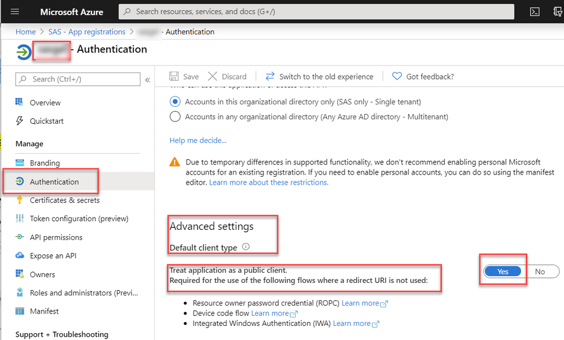Image resolution: width=564 pixels, height=340 pixels.
Task: Launch Cloud Shell from the top bar
Action: 535,12
